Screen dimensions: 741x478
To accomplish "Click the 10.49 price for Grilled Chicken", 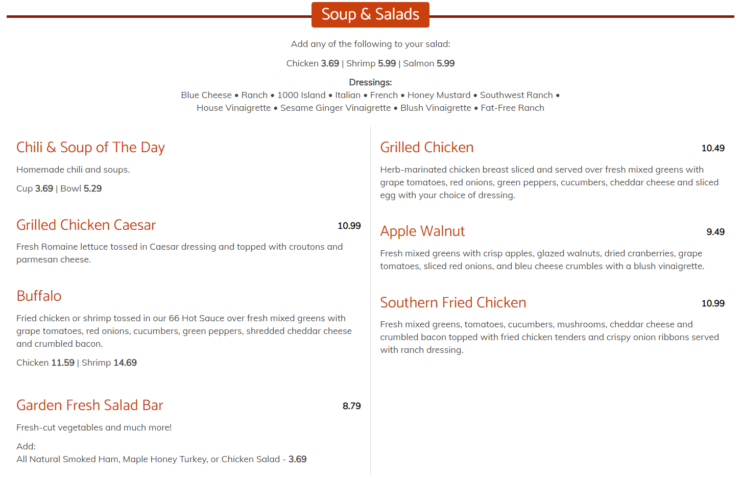I will (712, 149).
